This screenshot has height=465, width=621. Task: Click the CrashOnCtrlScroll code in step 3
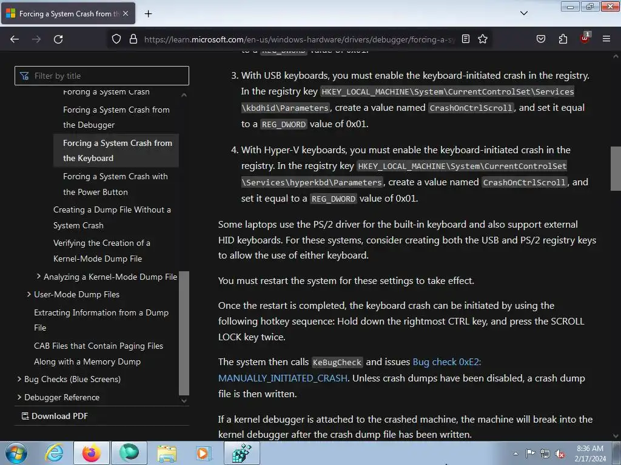471,108
